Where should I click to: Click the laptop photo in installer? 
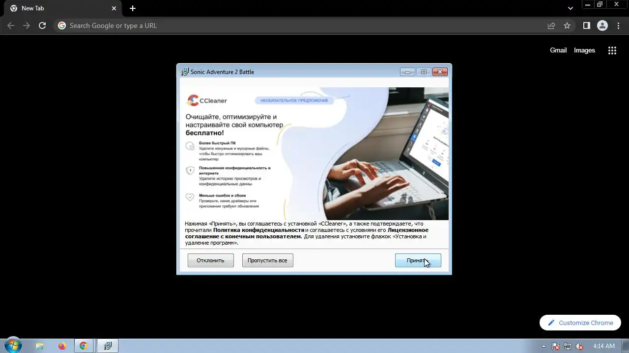coord(386,153)
